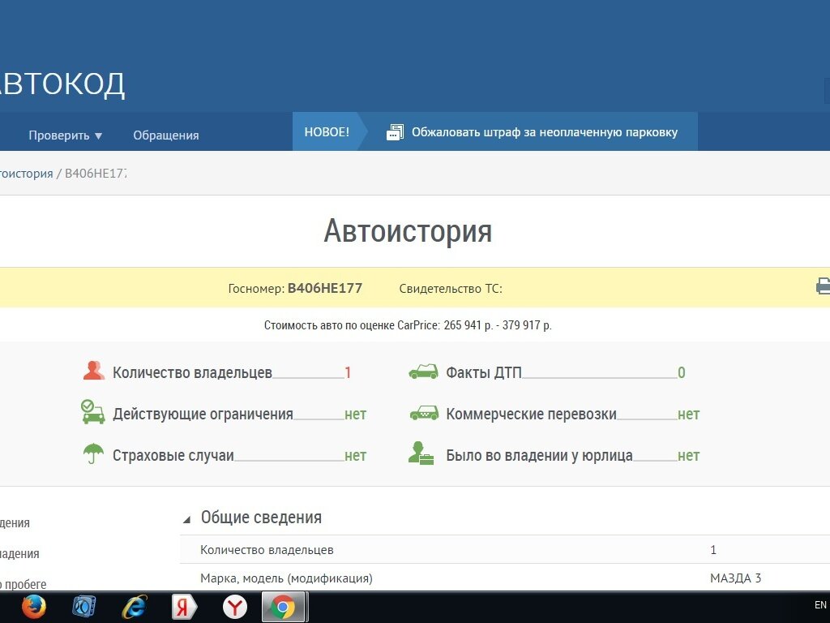
Task: Collapse the Общие сведения section
Action: (187, 518)
